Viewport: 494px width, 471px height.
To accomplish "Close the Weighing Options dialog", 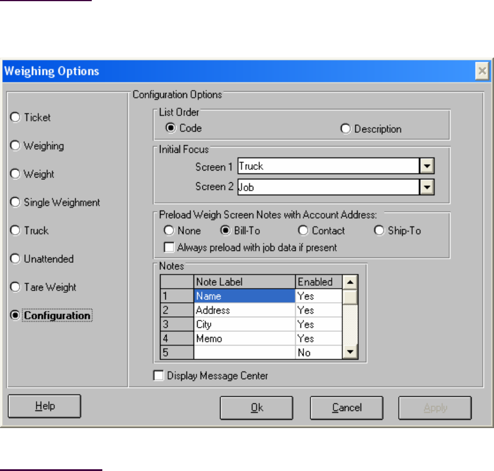I will coord(482,72).
